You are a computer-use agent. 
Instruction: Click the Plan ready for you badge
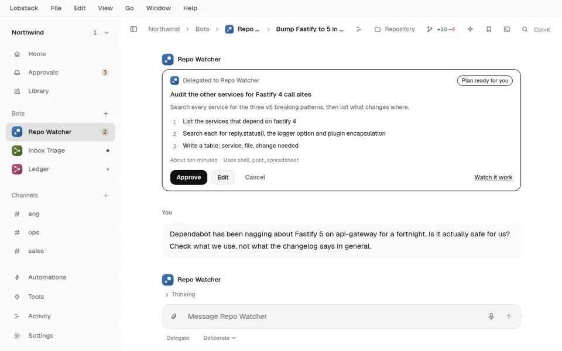coord(485,81)
